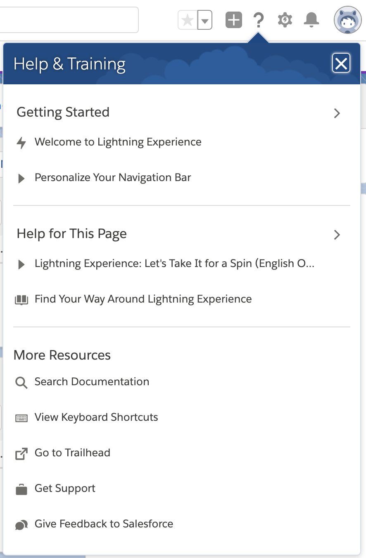Play Personalize Your Navigation Bar video
The image size is (366, 558).
tap(112, 178)
